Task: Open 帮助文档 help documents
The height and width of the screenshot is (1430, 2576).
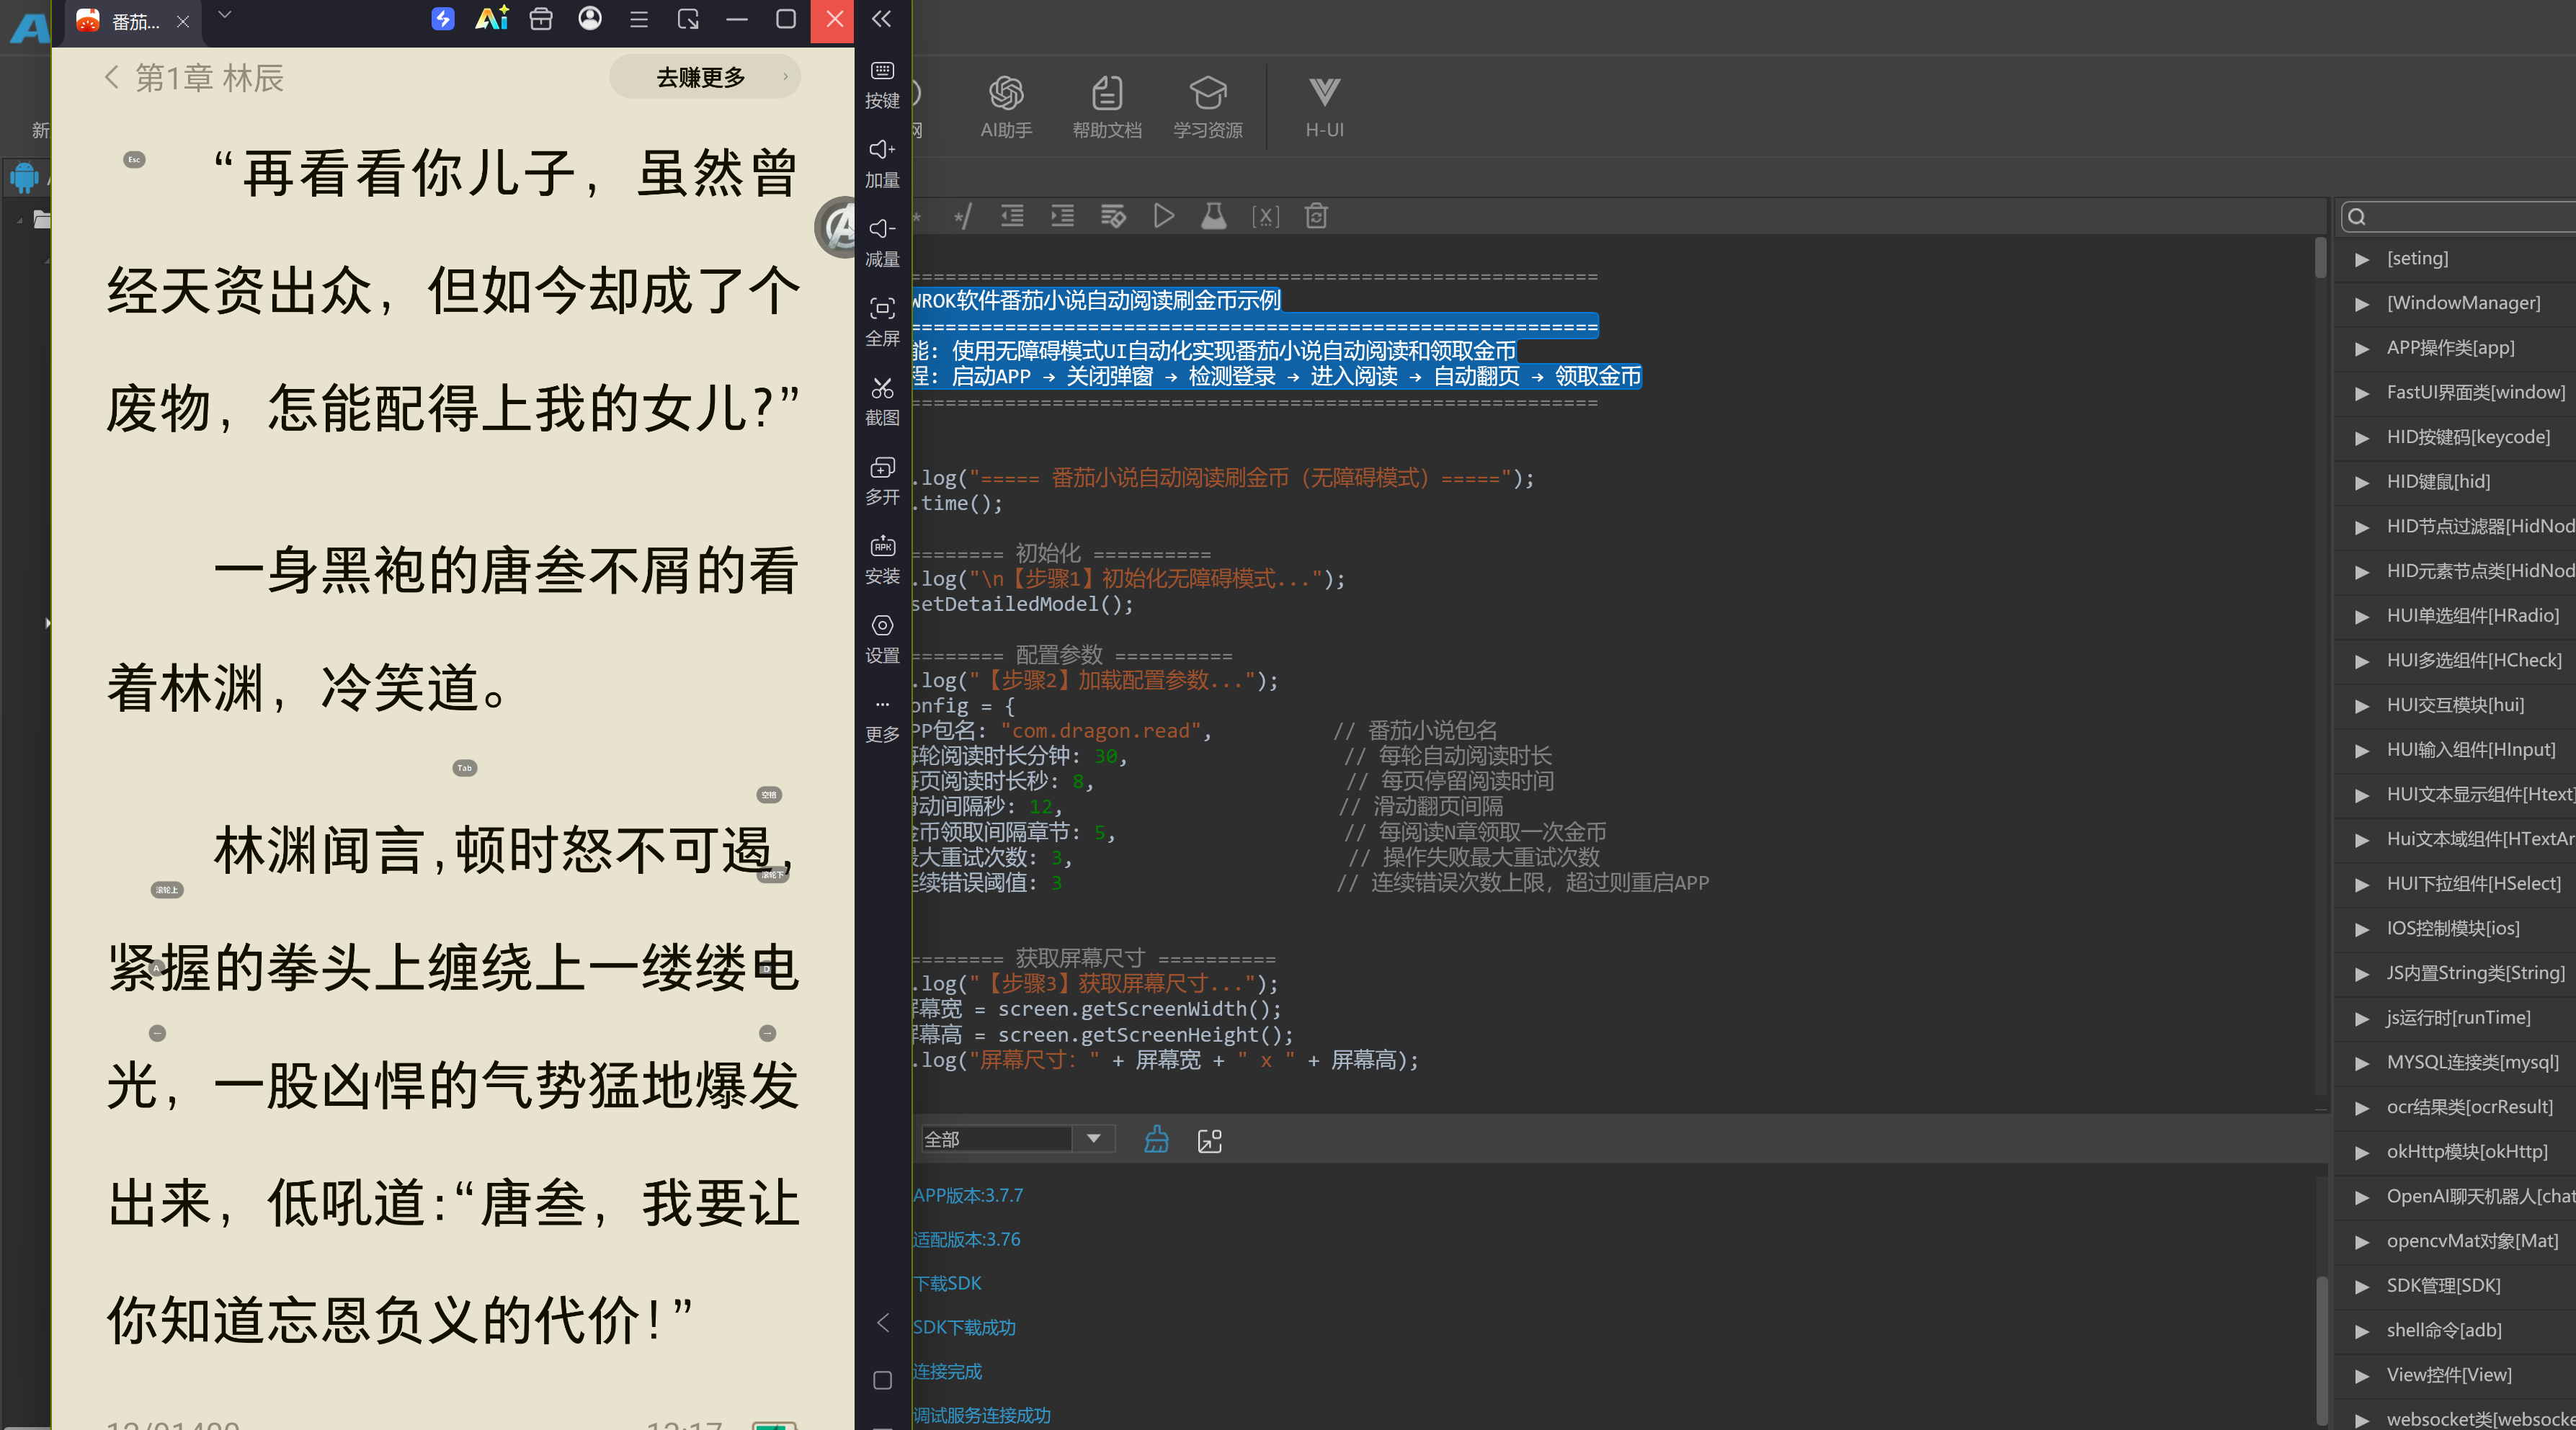Action: pos(1106,107)
